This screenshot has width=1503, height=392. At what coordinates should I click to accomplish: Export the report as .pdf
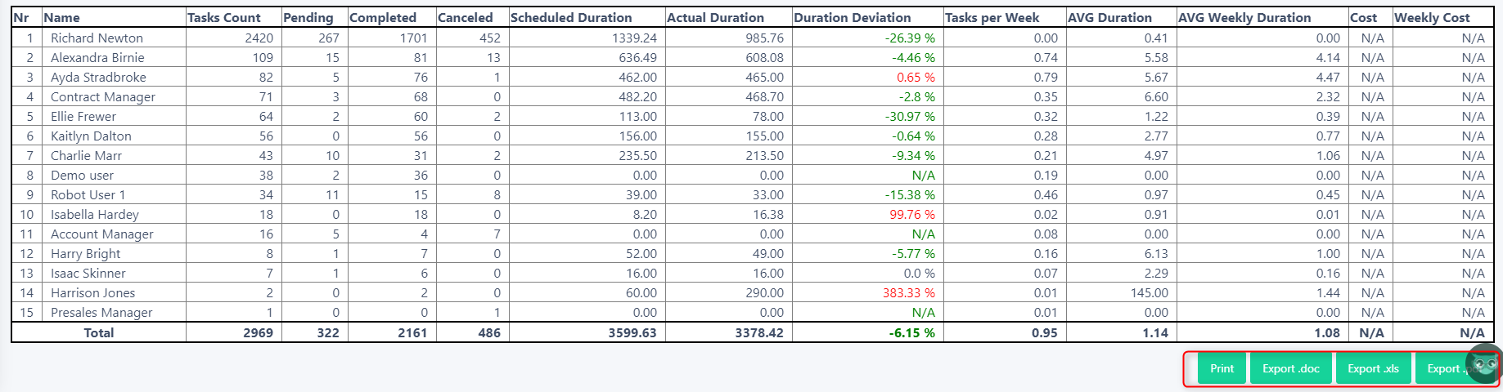pos(1443,368)
